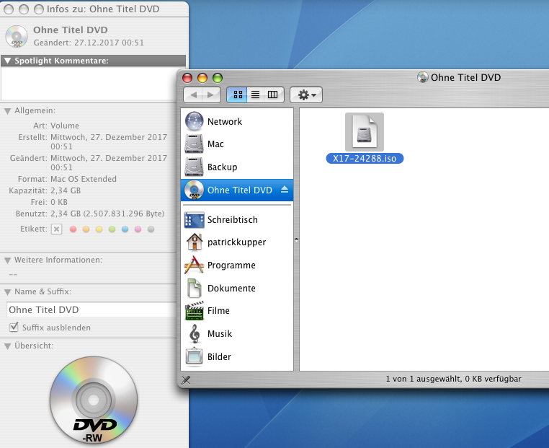Click the Format Mac OS Extended value
This screenshot has width=549, height=448.
84,179
